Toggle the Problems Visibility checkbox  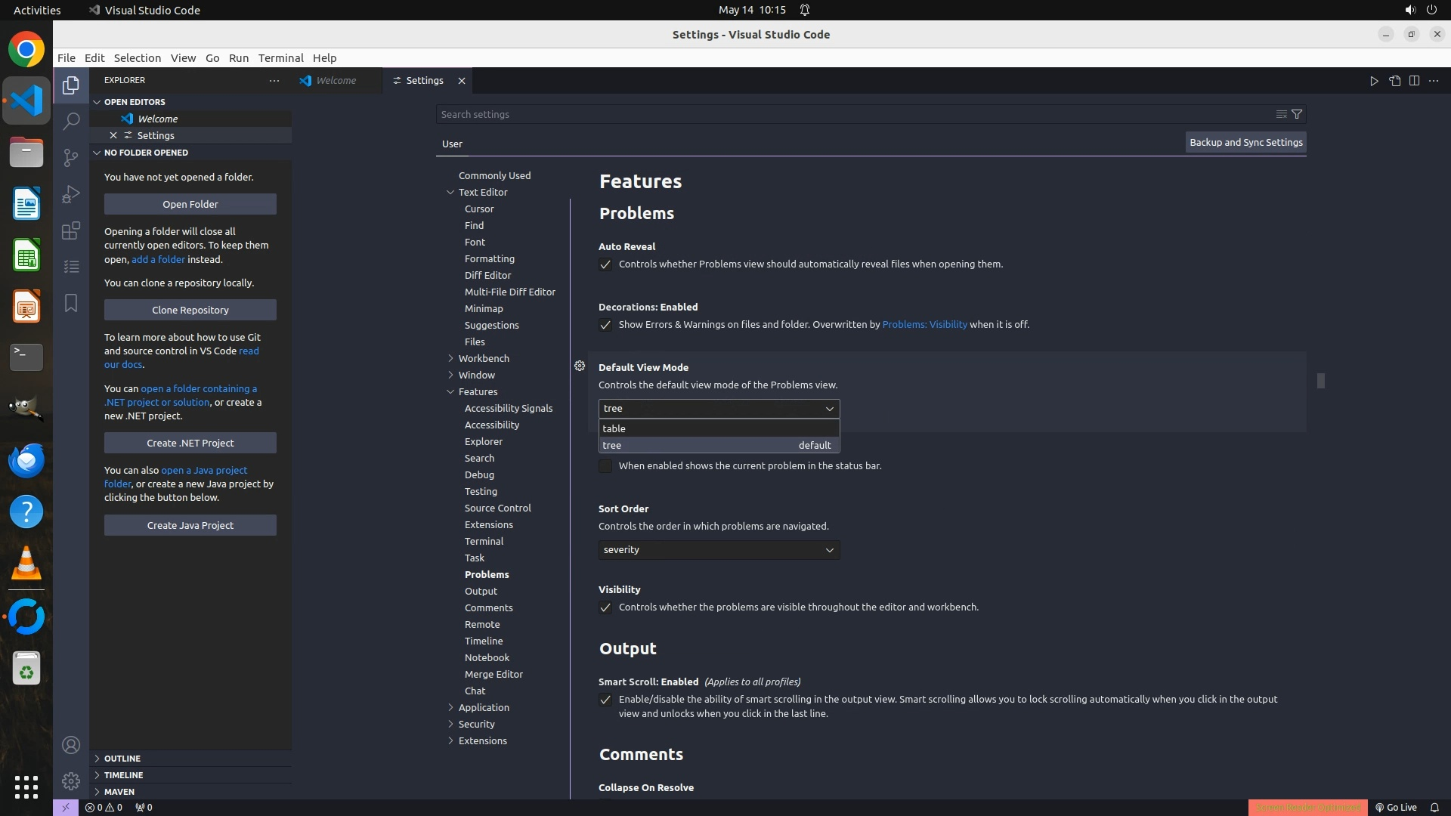click(605, 607)
